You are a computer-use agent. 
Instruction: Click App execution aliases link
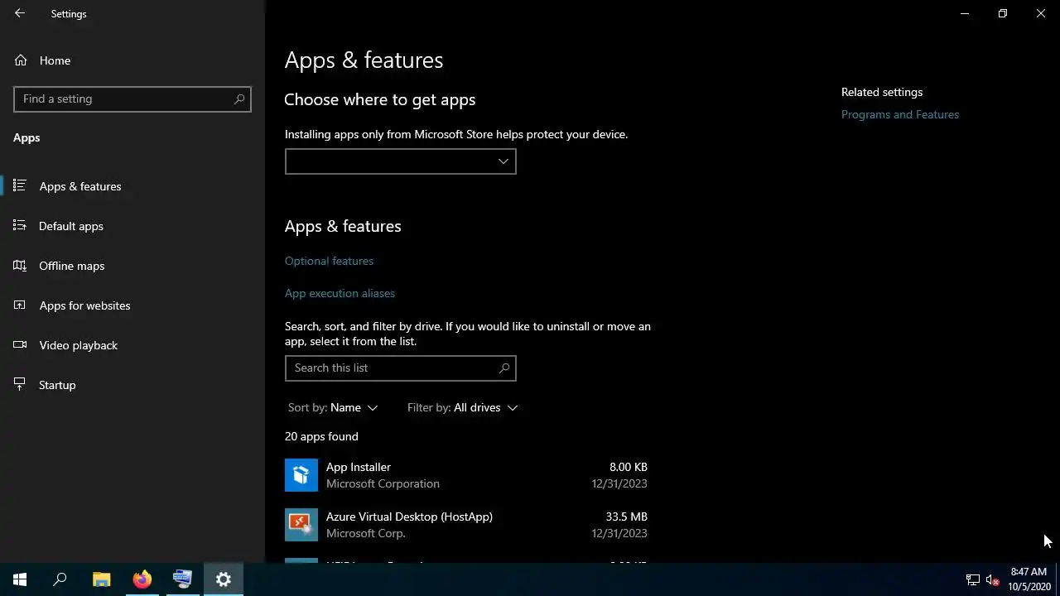tap(340, 293)
